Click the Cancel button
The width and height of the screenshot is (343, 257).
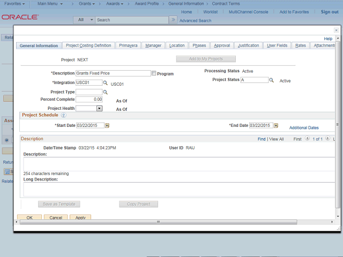(x=56, y=217)
